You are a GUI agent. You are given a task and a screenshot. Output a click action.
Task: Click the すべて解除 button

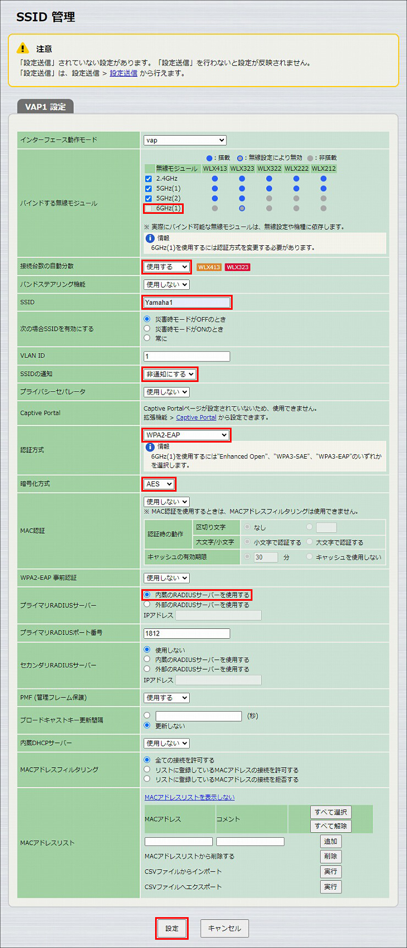coord(331,826)
